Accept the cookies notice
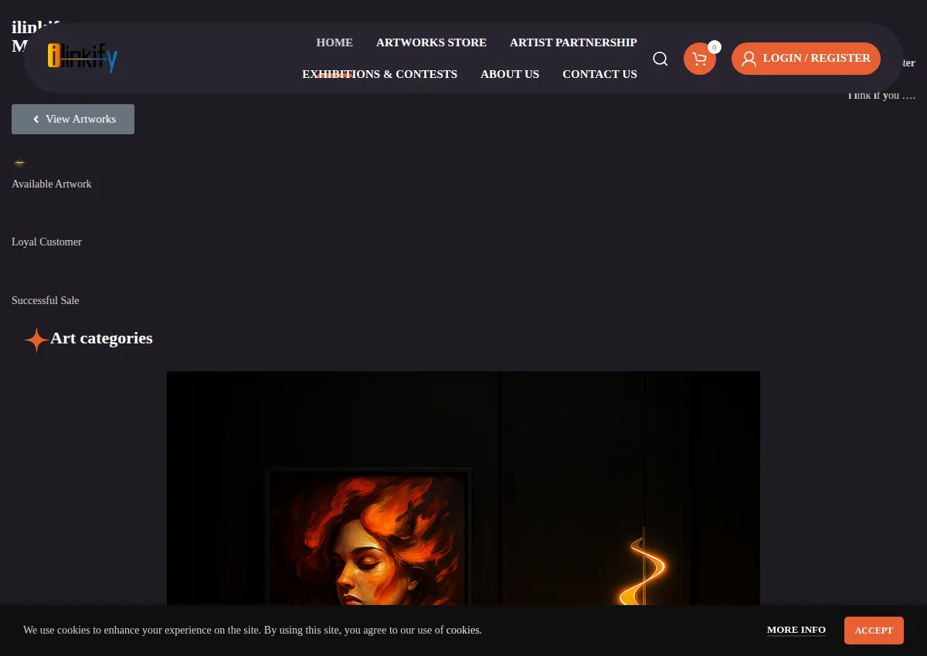Image resolution: width=927 pixels, height=656 pixels. click(x=874, y=631)
